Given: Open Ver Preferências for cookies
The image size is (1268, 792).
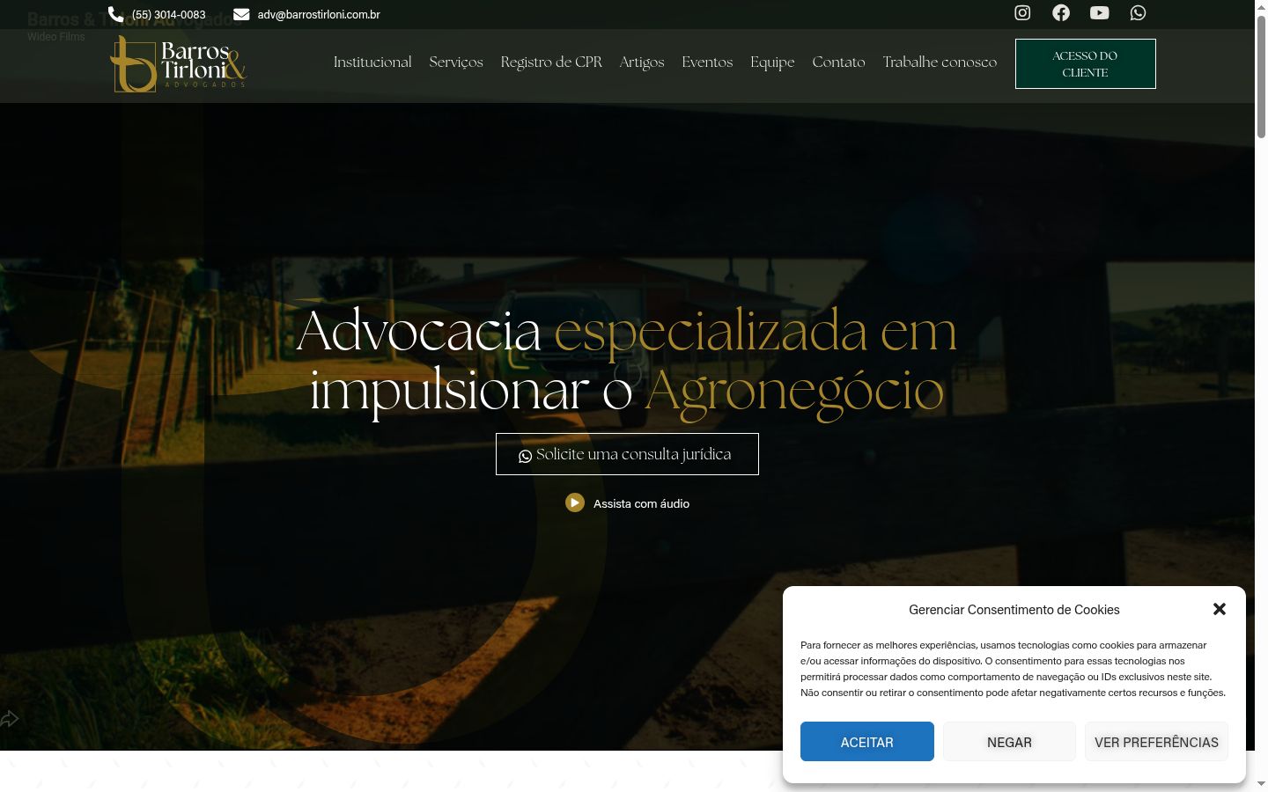Looking at the screenshot, I should 1156,742.
